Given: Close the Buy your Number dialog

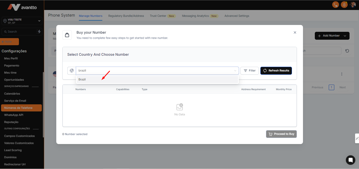Looking at the screenshot, I should coord(295,33).
